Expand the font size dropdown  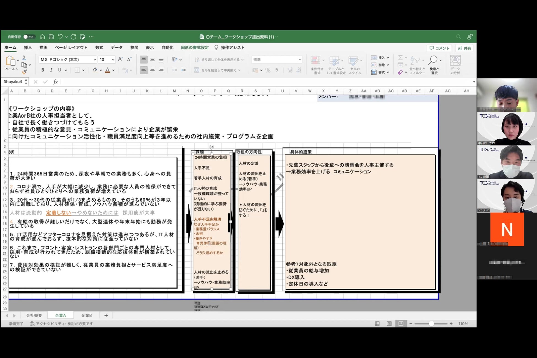(113, 59)
